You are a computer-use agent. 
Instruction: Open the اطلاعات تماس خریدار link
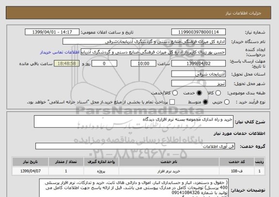point(60,52)
